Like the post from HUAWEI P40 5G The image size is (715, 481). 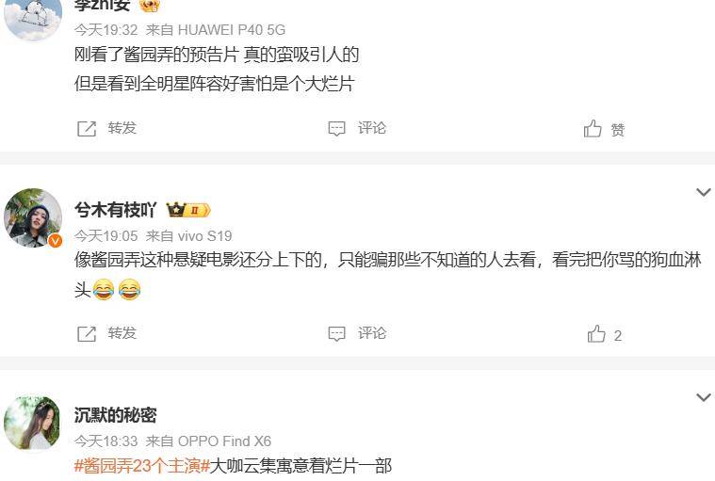coord(593,128)
